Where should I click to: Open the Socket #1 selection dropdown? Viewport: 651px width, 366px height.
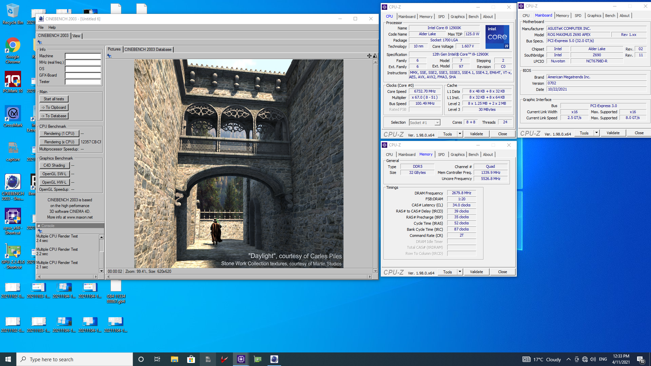425,123
